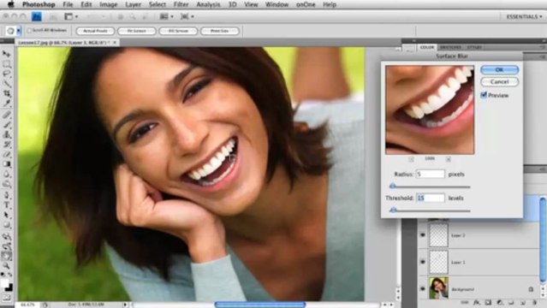Viewport: 547px width, 308px height.
Task: Select the Gradient tool
Action: click(7, 164)
